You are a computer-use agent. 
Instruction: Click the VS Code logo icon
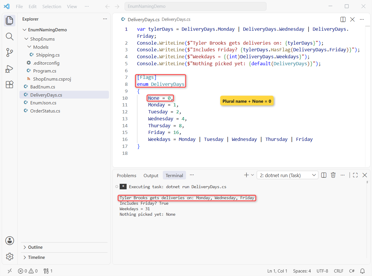pos(7,6)
